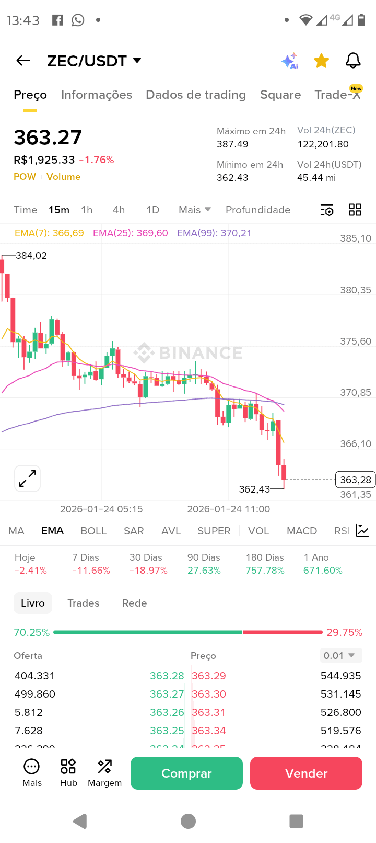Select bid price 363.28

click(167, 676)
